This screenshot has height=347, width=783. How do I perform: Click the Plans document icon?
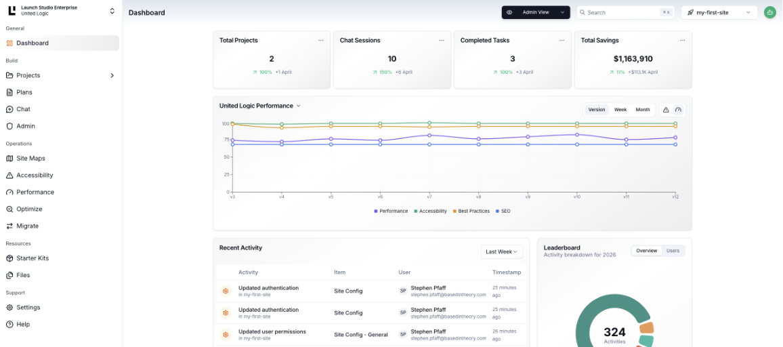pos(9,92)
